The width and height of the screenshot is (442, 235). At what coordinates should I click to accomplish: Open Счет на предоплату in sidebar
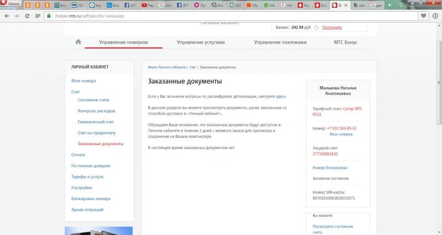pos(97,133)
